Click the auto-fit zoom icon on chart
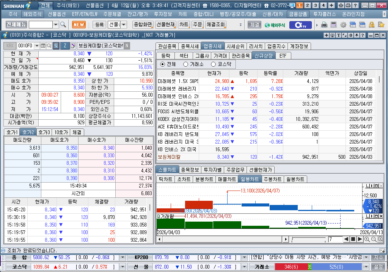The width and height of the screenshot is (388, 272). click(380, 239)
